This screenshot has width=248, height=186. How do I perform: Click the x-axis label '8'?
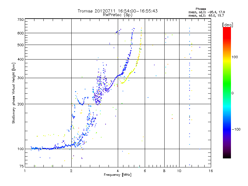click(x=164, y=171)
